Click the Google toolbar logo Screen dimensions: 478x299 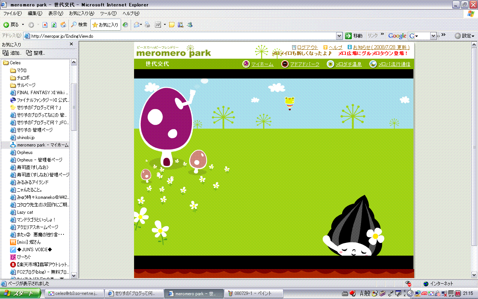tap(397, 36)
